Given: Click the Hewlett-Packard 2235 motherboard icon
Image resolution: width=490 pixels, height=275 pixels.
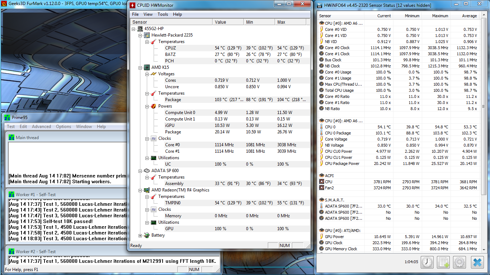Looking at the screenshot, I should pos(147,35).
